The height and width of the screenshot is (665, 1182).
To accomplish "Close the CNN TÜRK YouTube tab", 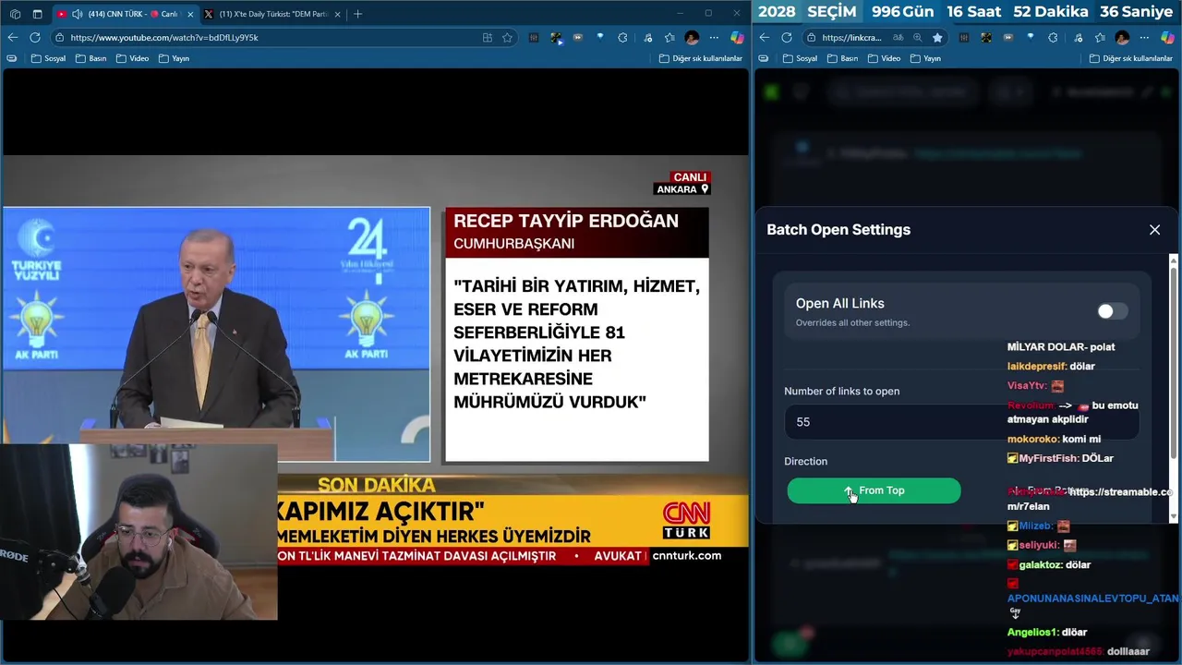I will coord(190,14).
